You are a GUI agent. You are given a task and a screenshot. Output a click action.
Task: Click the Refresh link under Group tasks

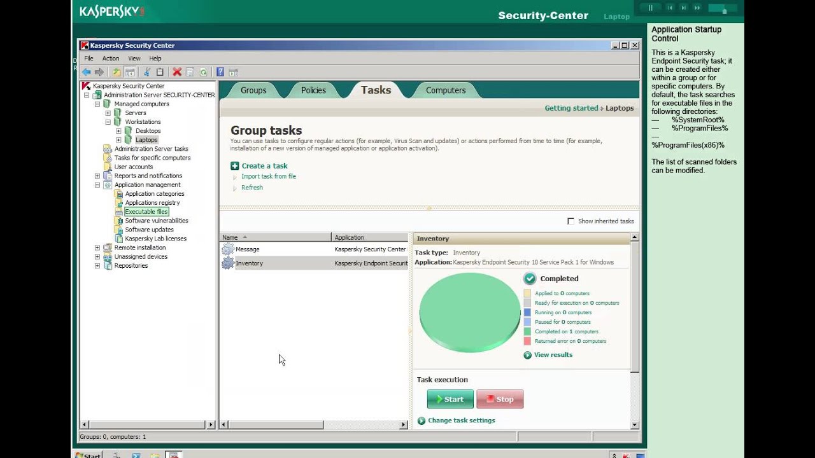tap(252, 188)
